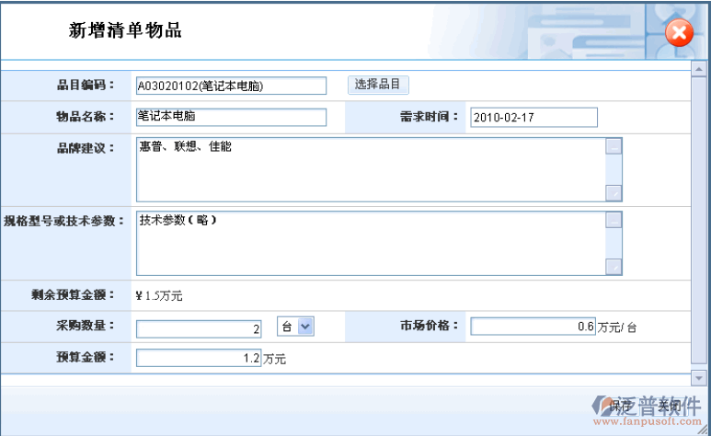Screen dimensions: 711x436
Task: Close the 新增清单物品 dialog with red X
Action: pyautogui.click(x=679, y=33)
